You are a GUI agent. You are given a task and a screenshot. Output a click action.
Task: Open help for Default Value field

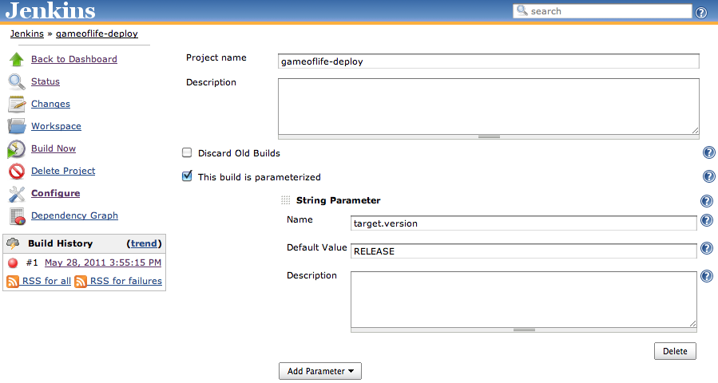pos(707,248)
